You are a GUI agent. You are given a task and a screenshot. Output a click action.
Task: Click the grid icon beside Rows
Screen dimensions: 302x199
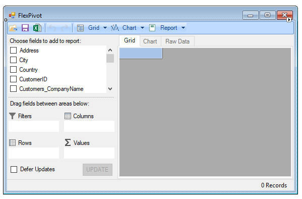click(x=12, y=142)
